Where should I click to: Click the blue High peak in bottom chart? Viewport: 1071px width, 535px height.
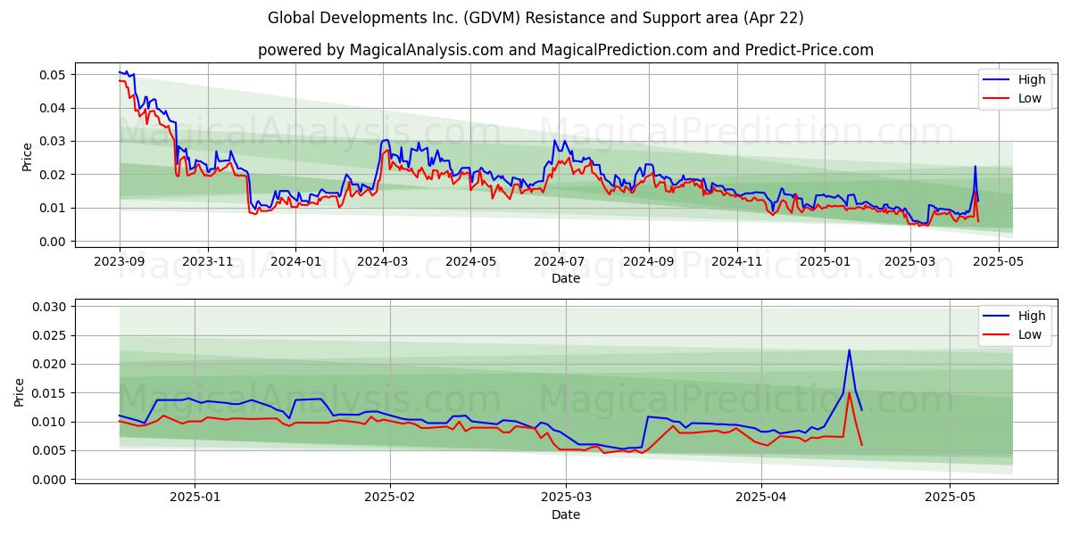coord(849,350)
